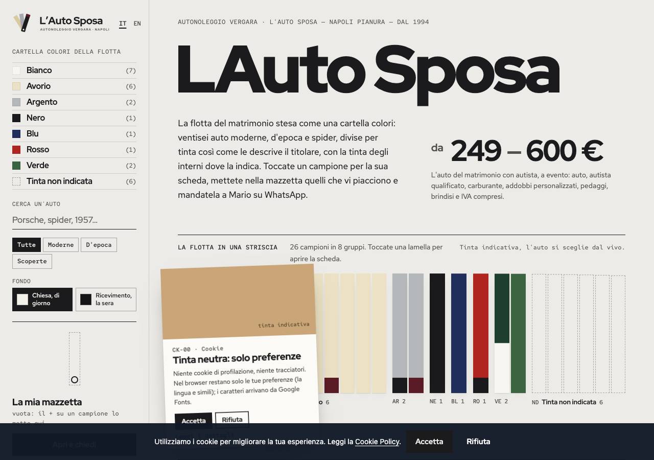Click the 'AR 2' strip group label
This screenshot has height=460, width=654.
click(x=399, y=402)
